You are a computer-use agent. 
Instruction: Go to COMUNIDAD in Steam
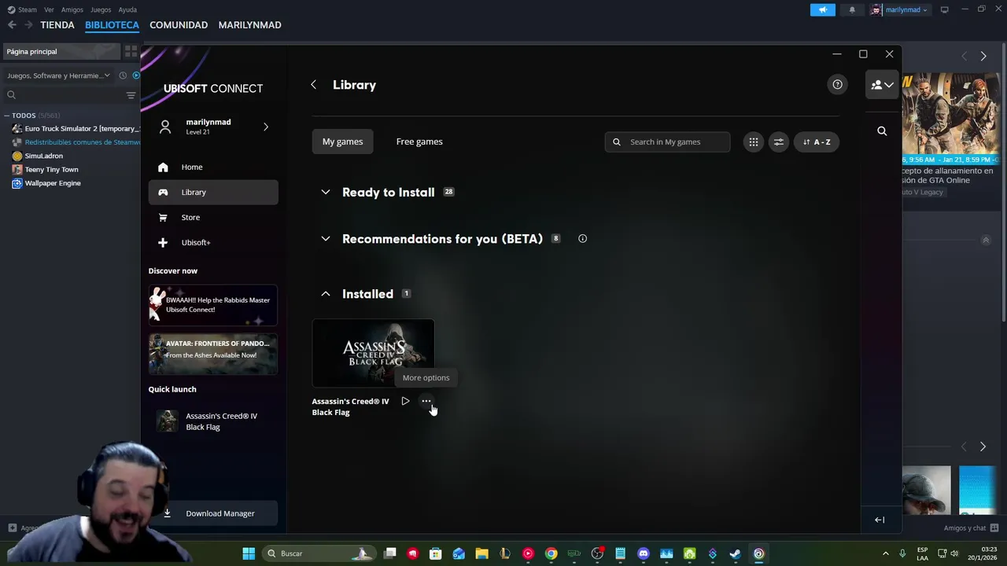(179, 25)
